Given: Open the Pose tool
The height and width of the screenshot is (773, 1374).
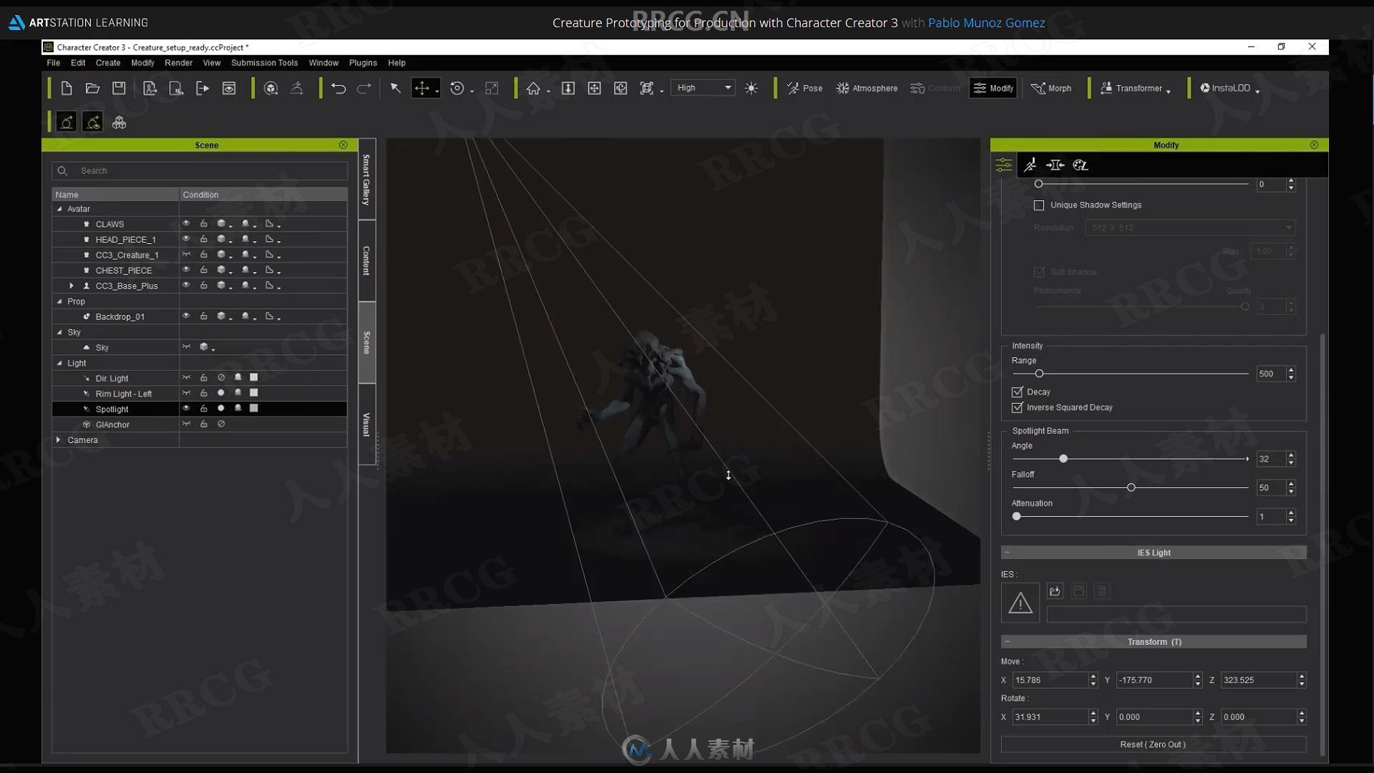Looking at the screenshot, I should (x=805, y=88).
